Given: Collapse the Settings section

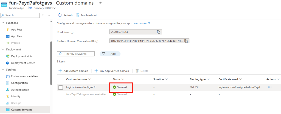Looking at the screenshot, I should [x=3, y=70].
